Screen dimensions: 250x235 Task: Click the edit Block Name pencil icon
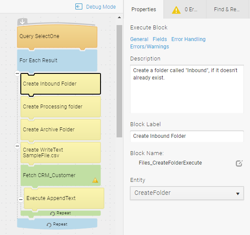tap(239, 163)
